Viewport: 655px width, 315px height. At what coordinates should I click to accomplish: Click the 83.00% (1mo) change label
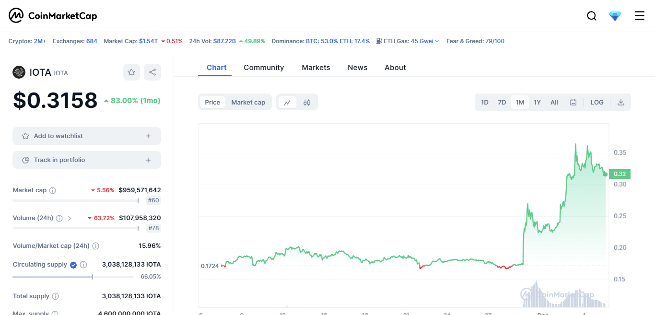click(x=132, y=101)
